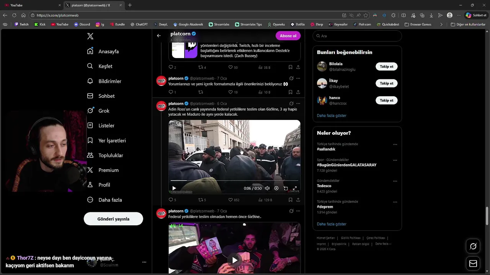The width and height of the screenshot is (490, 275).
Task: Open Grok action on Yorumlarınızı post
Action: [x=291, y=78]
